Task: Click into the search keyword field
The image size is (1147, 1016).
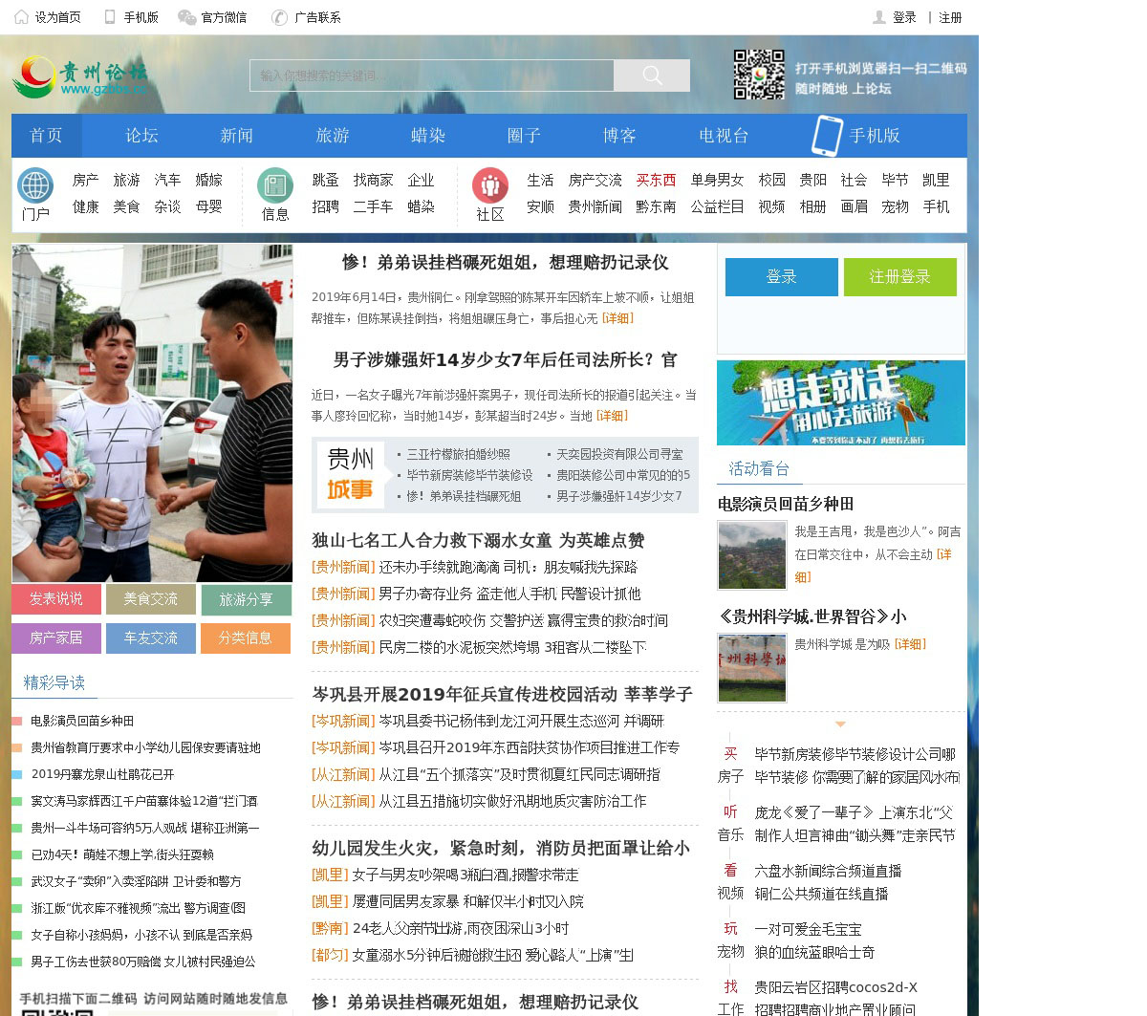Action: (431, 76)
